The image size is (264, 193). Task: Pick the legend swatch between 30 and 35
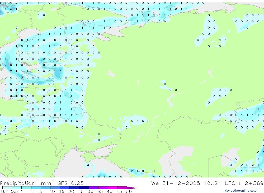(x=93, y=188)
